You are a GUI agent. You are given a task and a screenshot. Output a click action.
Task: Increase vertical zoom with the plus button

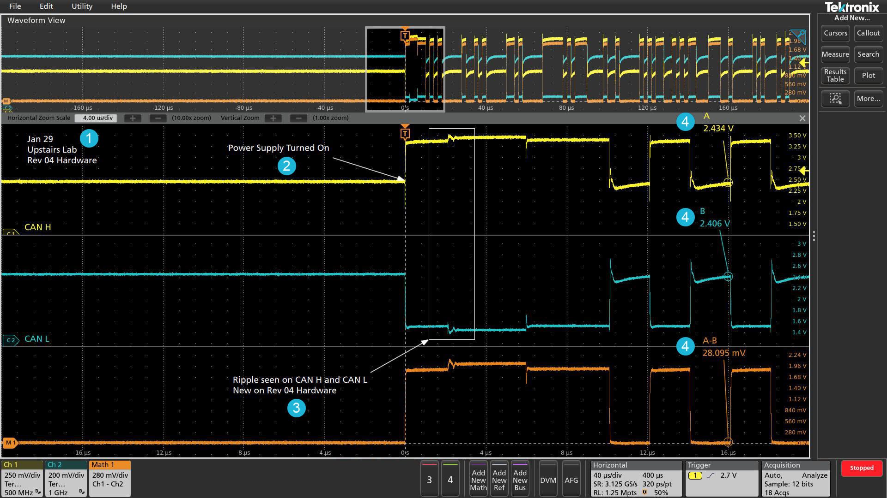point(273,118)
